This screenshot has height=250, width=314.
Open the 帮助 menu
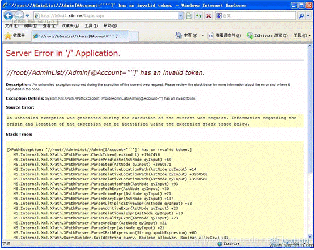click(110, 25)
